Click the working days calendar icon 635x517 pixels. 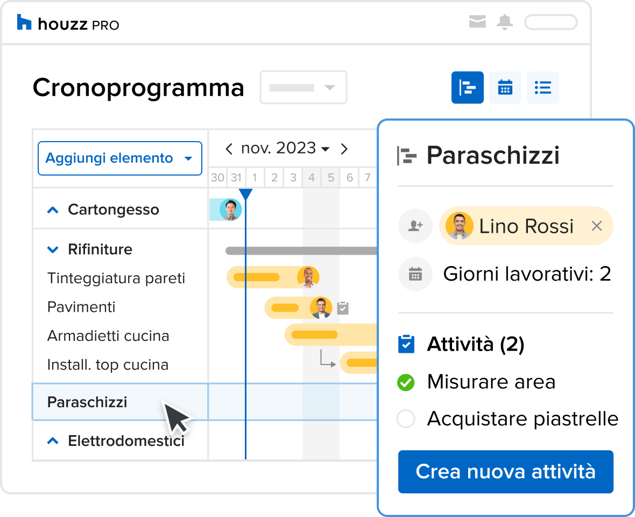click(x=415, y=275)
